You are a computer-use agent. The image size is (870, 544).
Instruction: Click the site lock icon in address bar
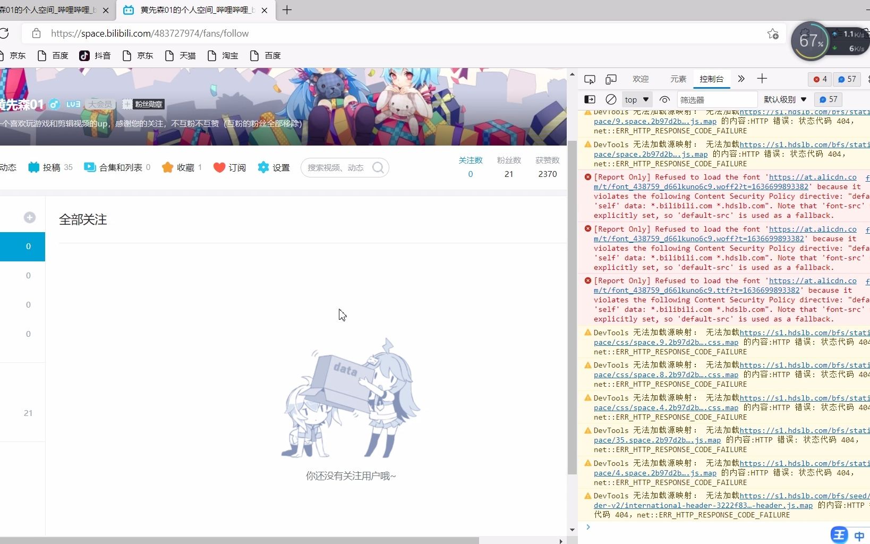pos(36,33)
